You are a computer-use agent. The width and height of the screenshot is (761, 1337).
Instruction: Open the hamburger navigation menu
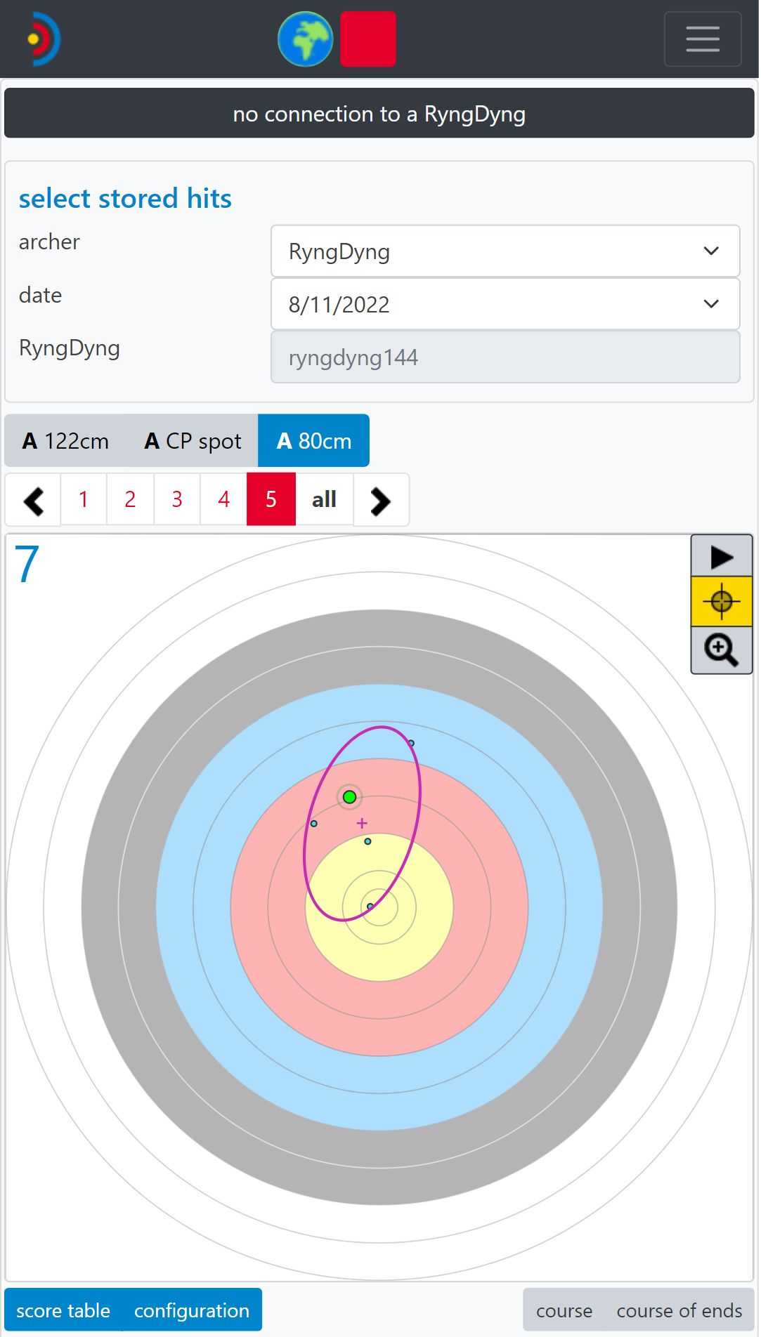click(x=702, y=39)
